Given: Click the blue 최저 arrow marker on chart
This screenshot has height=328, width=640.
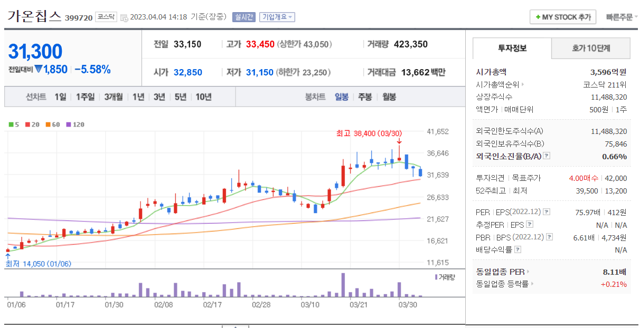Looking at the screenshot, I should (7, 256).
